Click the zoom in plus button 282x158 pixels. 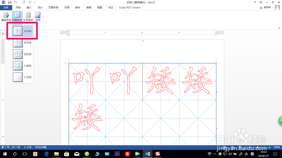pyautogui.click(x=270, y=147)
